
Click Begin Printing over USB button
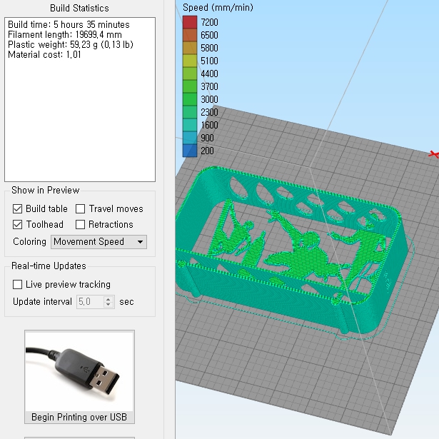[79, 377]
